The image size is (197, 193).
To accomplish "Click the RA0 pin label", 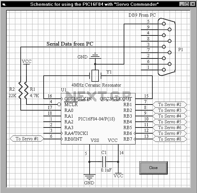I will [69, 110].
